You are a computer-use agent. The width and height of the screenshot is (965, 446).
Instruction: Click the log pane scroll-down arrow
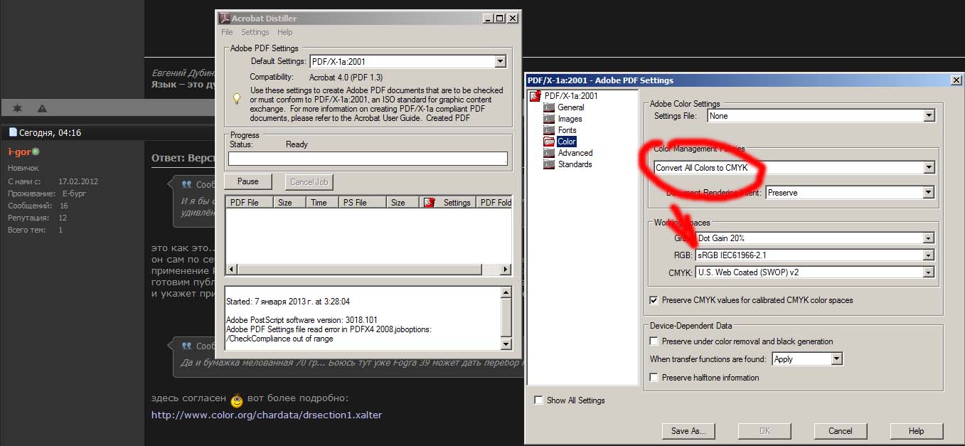coord(506,344)
